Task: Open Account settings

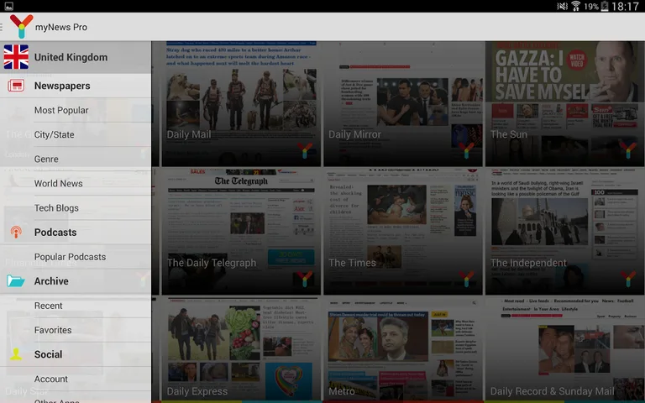Action: tap(76, 379)
